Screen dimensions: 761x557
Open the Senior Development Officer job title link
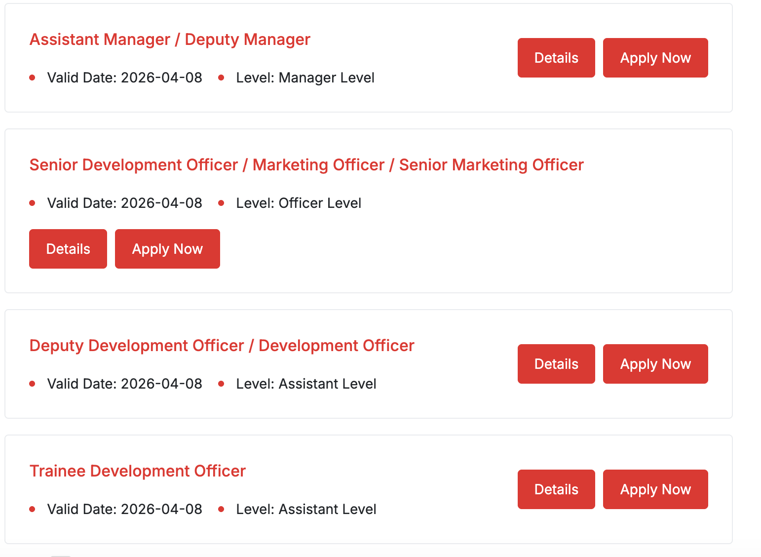tap(306, 165)
